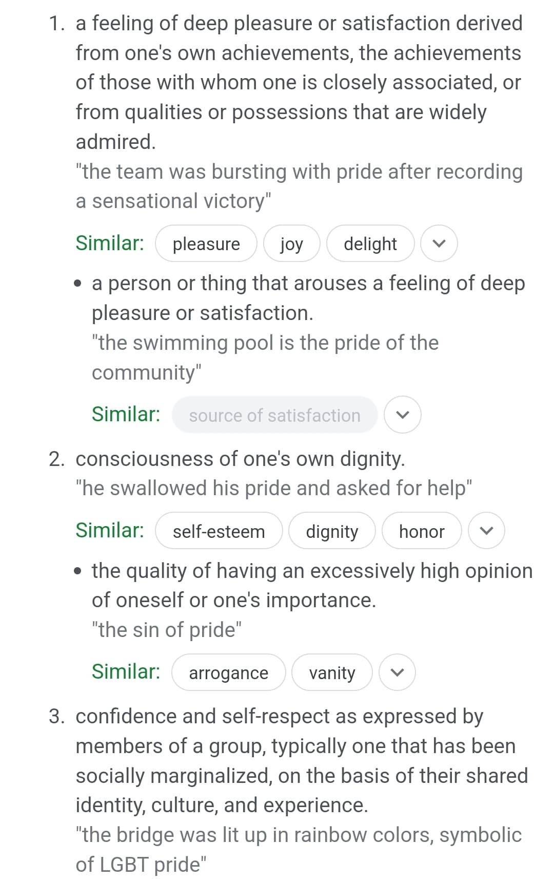Click the Similar label beside the arrogance chip

[126, 671]
